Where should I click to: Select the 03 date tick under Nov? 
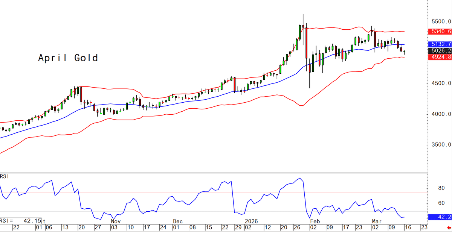(115, 228)
